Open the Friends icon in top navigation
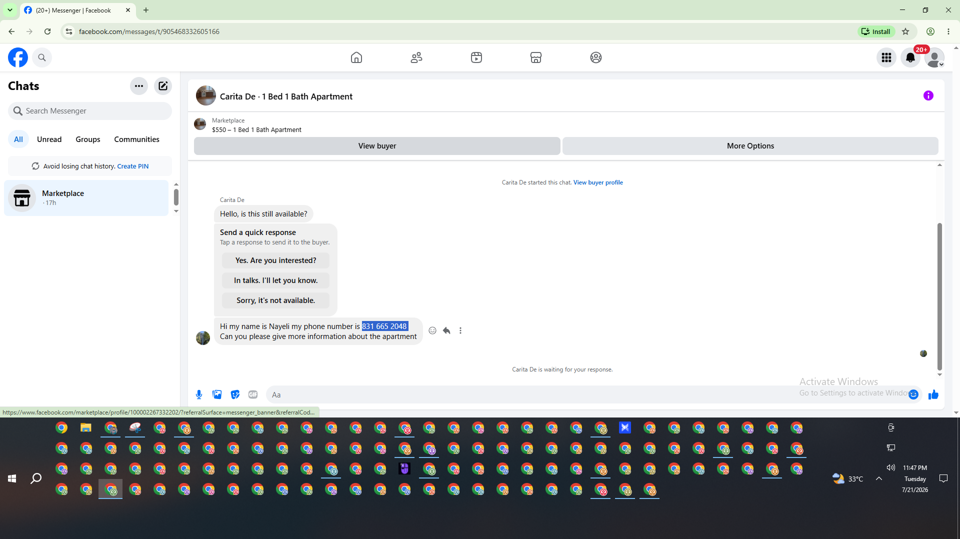This screenshot has height=539, width=960. (416, 57)
